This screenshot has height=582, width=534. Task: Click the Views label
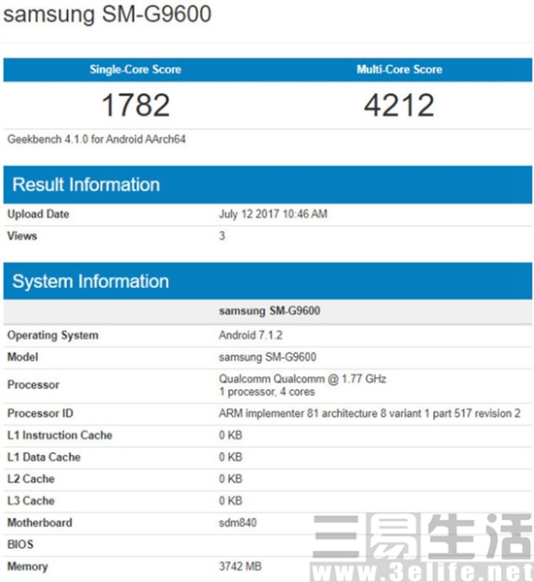coord(22,236)
